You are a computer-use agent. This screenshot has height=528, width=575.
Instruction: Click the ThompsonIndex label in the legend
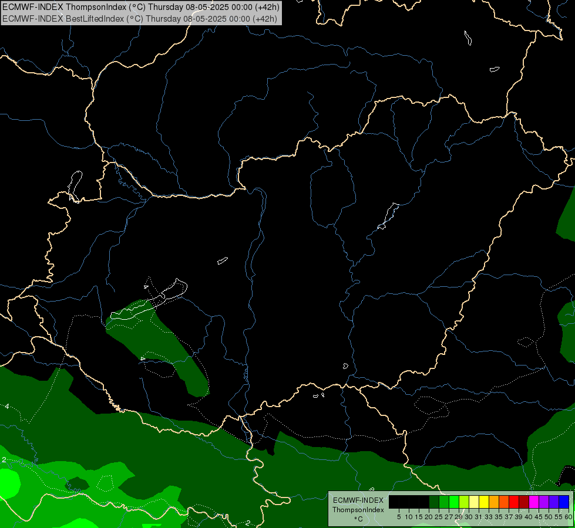pyautogui.click(x=358, y=510)
